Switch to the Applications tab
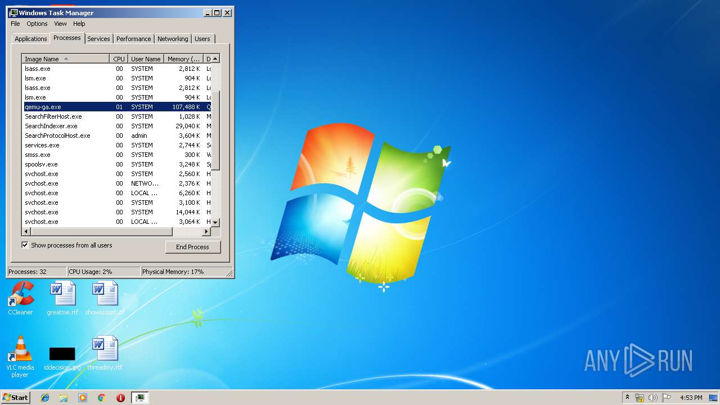 (x=30, y=39)
